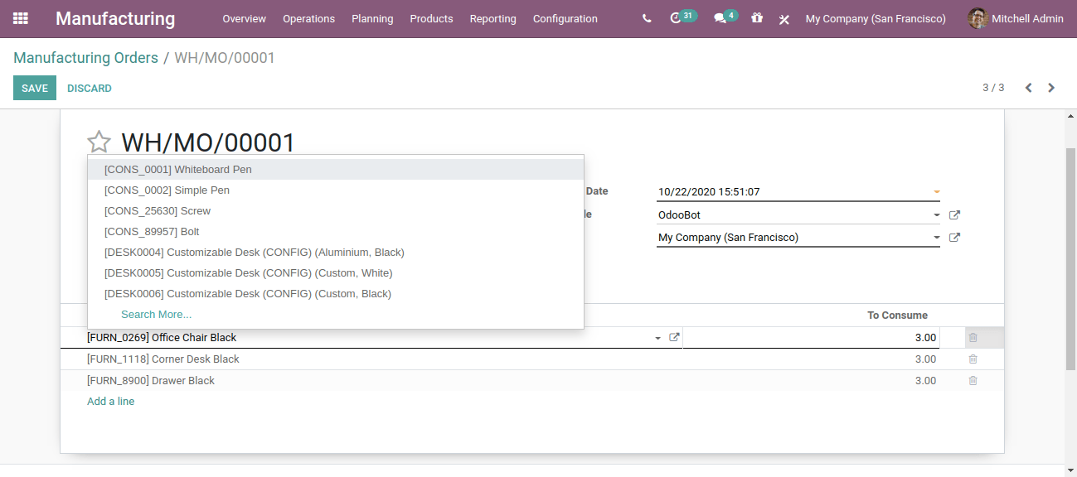The image size is (1077, 477).
Task: Delete the Corner Desk Black line
Action: pyautogui.click(x=973, y=359)
